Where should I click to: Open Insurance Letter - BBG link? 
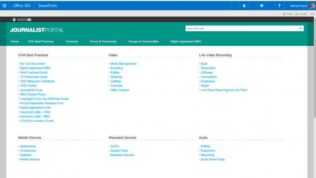click(35, 117)
